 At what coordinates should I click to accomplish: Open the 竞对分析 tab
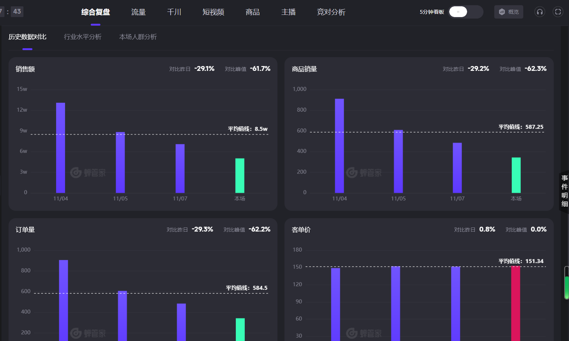click(x=331, y=12)
